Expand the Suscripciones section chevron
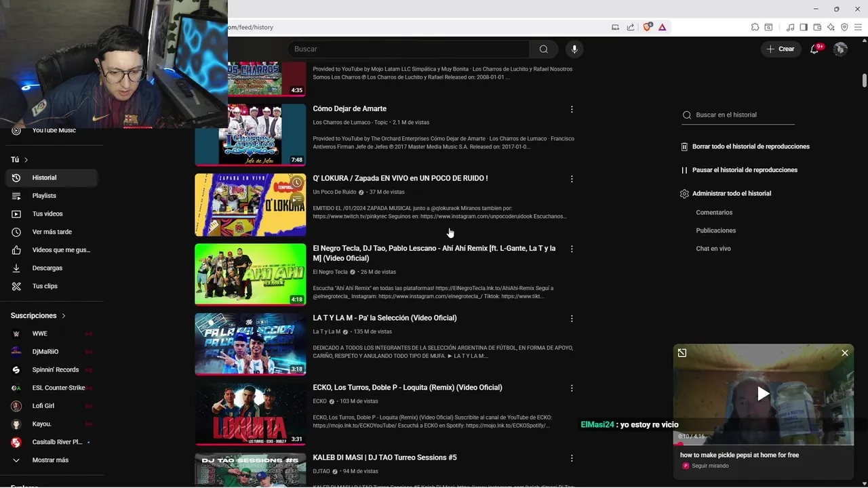The width and height of the screenshot is (868, 488). pyautogui.click(x=64, y=316)
